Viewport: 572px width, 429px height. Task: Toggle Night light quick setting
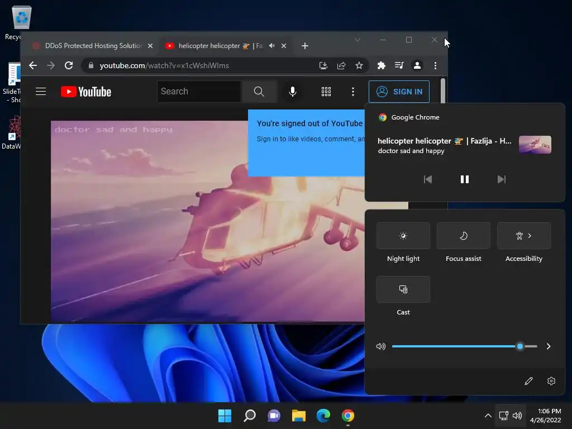[x=403, y=236]
